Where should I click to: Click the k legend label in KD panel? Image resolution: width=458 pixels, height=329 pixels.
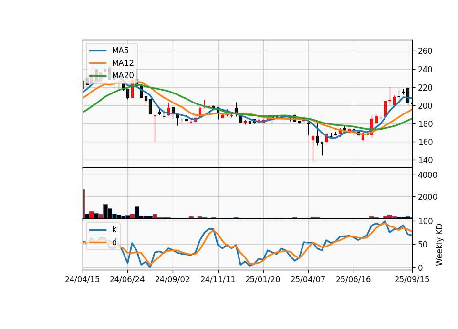114,229
